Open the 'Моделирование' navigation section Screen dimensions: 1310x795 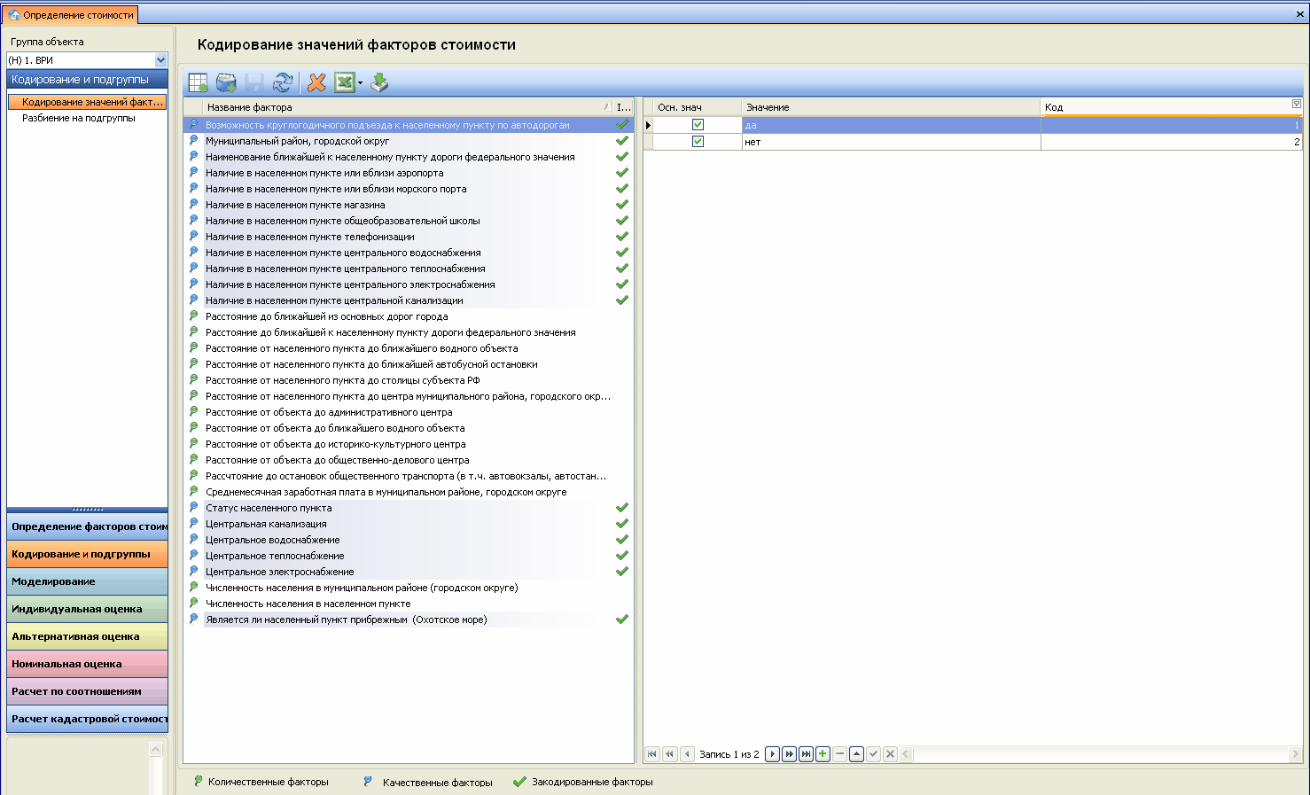87,581
